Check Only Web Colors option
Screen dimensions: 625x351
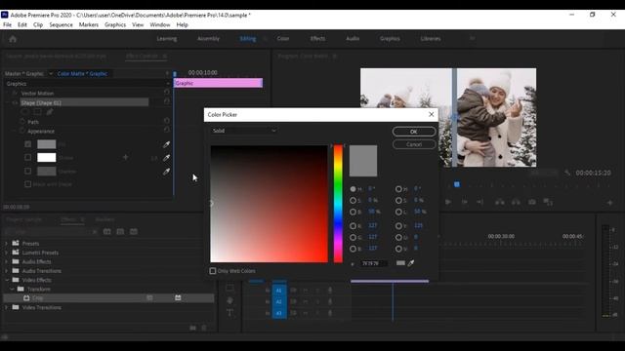[213, 271]
